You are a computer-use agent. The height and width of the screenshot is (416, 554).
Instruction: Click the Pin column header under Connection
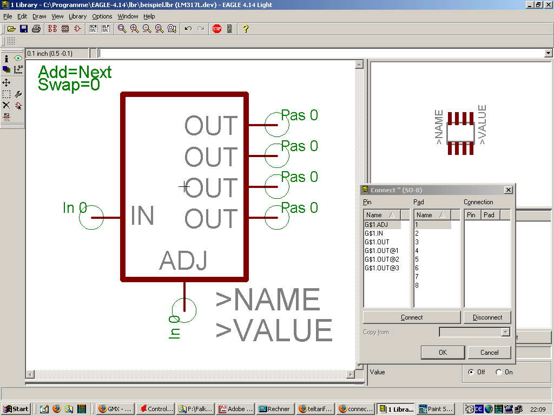click(x=472, y=214)
